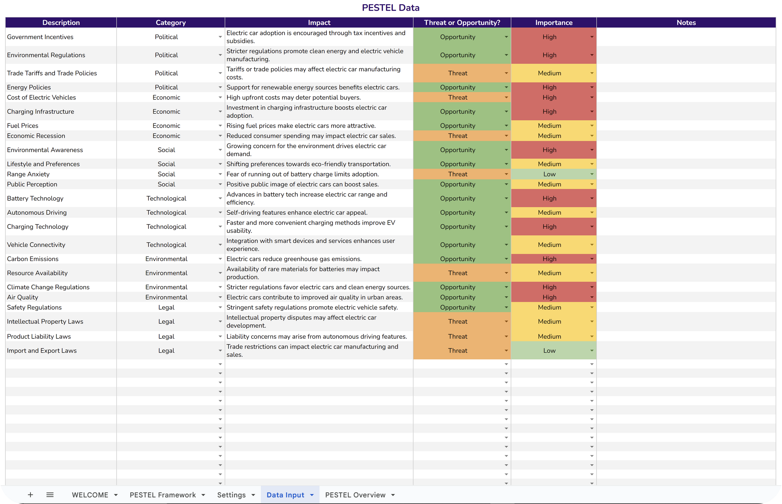The width and height of the screenshot is (782, 504).
Task: Click the add sheet plus icon
Action: pos(30,495)
